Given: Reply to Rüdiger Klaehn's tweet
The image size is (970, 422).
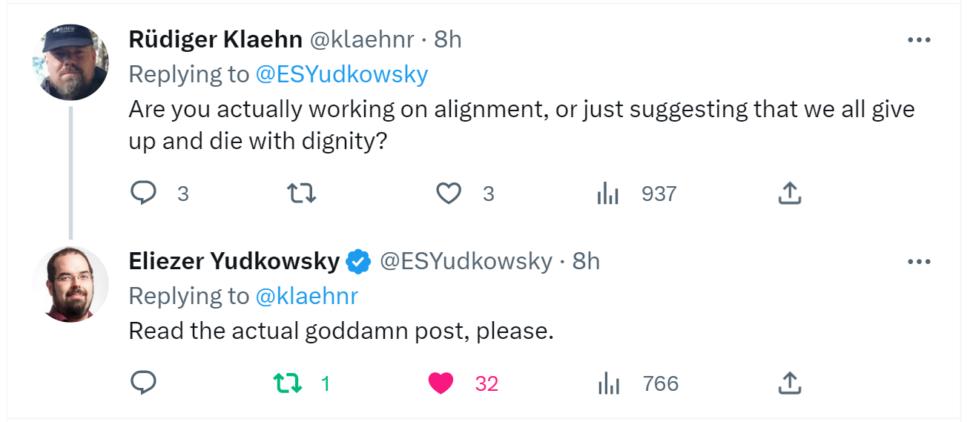Looking at the screenshot, I should [x=144, y=194].
